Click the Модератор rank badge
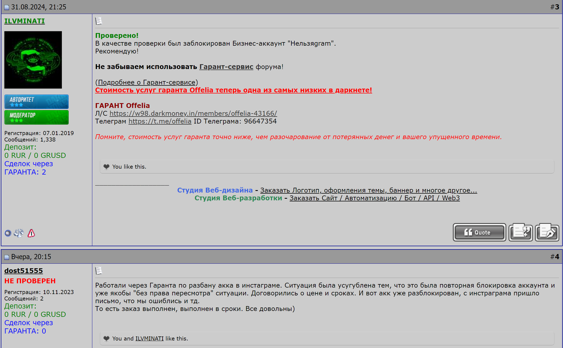563x348 pixels. coord(36,117)
